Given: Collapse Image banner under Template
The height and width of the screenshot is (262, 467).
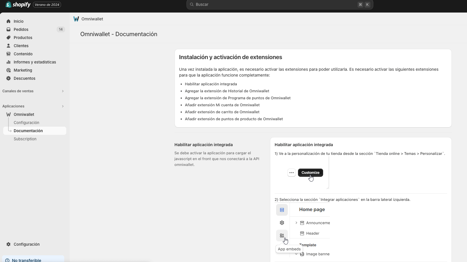Looking at the screenshot, I should pyautogui.click(x=296, y=254).
